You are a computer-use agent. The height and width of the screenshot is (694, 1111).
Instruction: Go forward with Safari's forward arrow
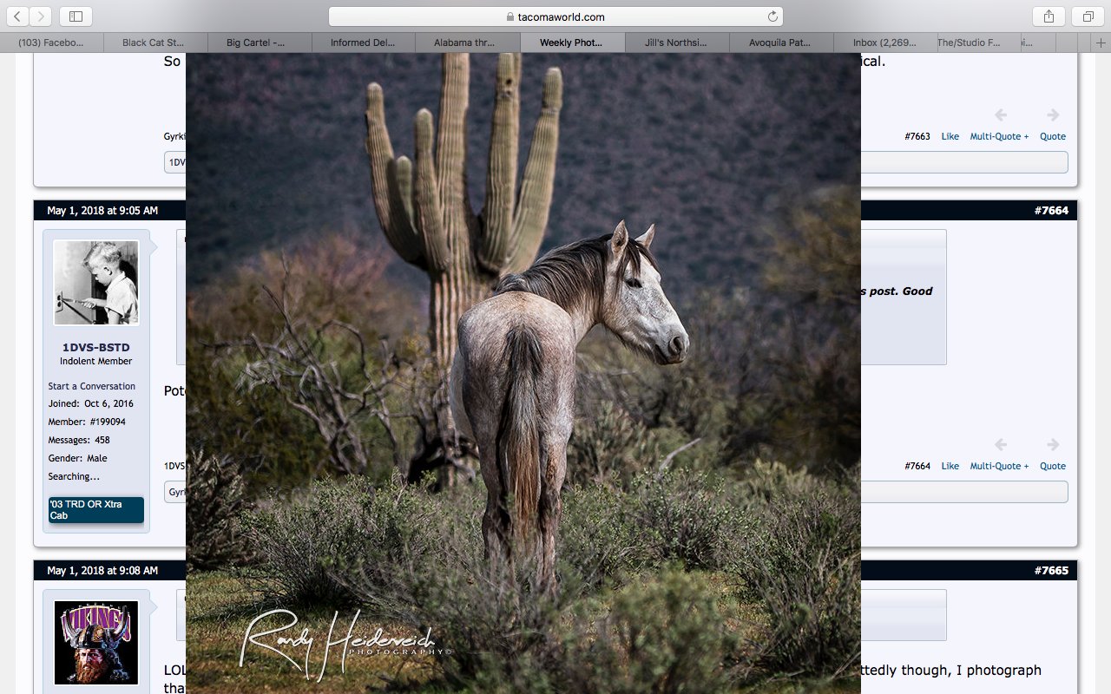click(41, 16)
